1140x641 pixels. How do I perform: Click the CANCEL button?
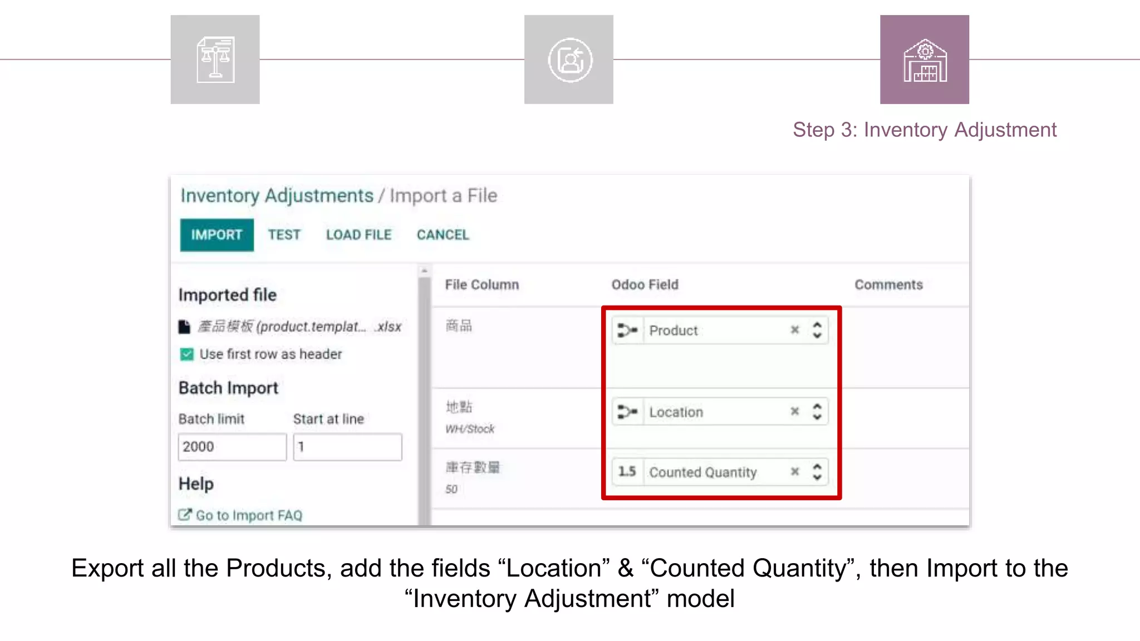coord(443,235)
